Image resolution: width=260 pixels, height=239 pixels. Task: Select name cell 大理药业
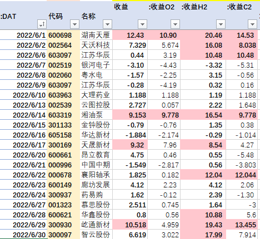(x=96, y=95)
